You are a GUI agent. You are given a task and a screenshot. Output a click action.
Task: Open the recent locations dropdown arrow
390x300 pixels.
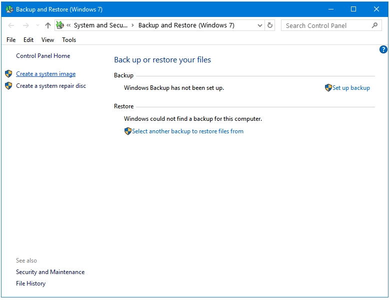click(37, 25)
